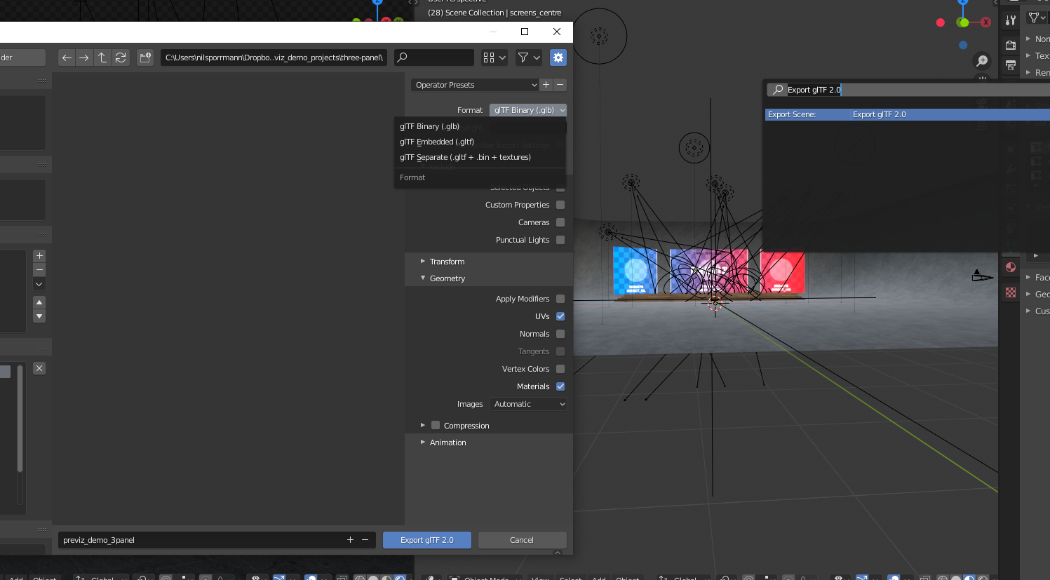Image resolution: width=1050 pixels, height=580 pixels.
Task: Open bookmark specials chevron menu
Action: coord(39,284)
